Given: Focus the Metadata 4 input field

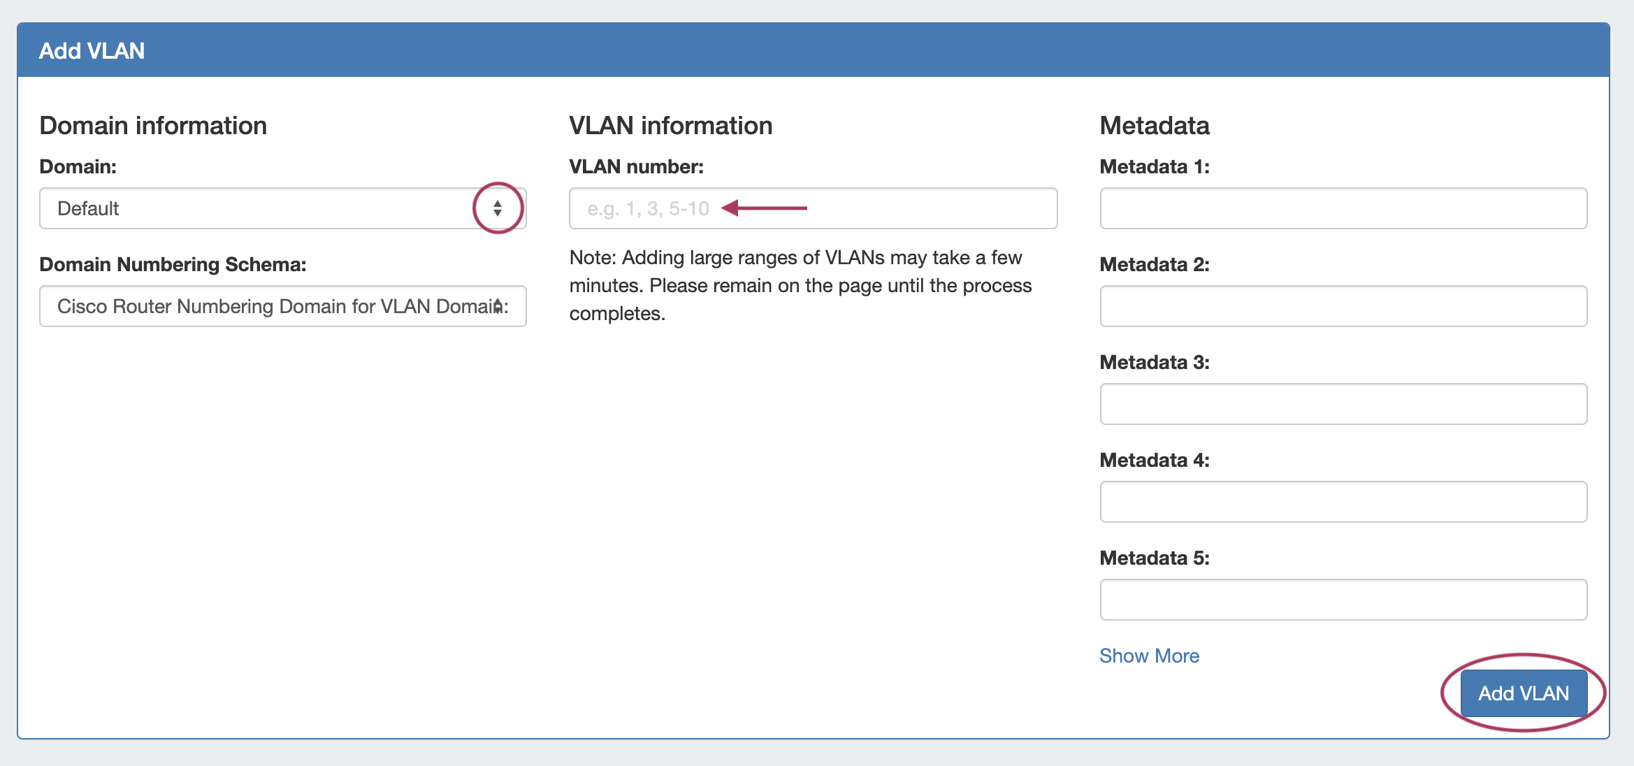Looking at the screenshot, I should [1343, 502].
